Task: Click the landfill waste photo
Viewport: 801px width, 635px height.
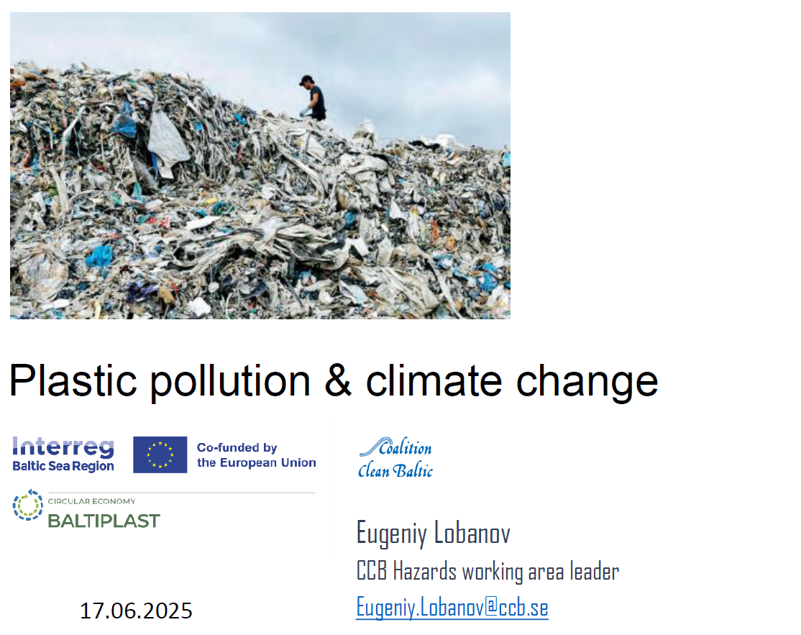Action: point(260,216)
